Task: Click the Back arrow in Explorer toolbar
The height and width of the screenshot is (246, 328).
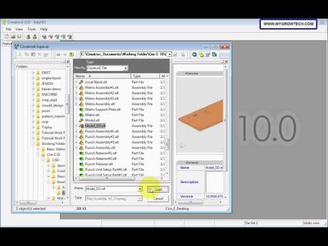Action: pos(59,55)
